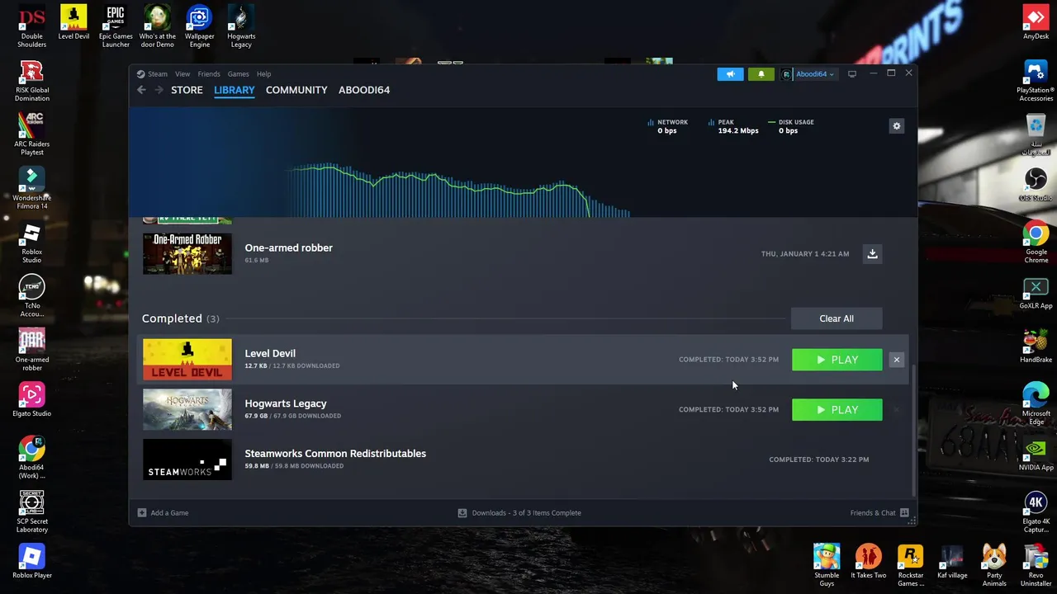Image resolution: width=1057 pixels, height=594 pixels.
Task: Open Google Chrome desktop icon
Action: coord(1036,243)
